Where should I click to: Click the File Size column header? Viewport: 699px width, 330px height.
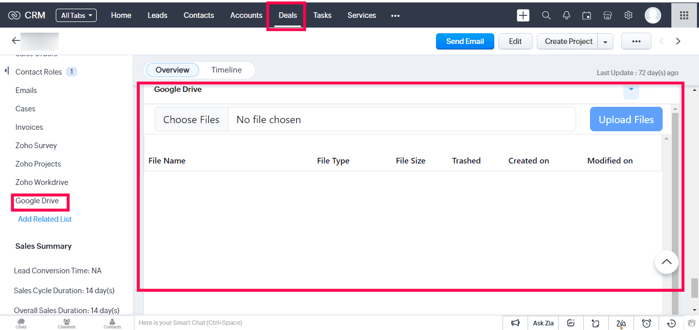point(411,160)
